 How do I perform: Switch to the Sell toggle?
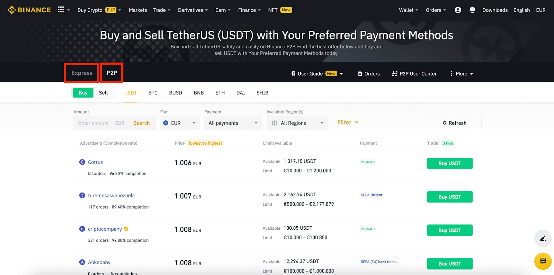[x=103, y=93]
